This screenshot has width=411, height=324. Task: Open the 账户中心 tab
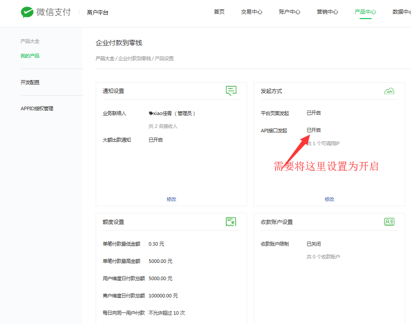290,12
